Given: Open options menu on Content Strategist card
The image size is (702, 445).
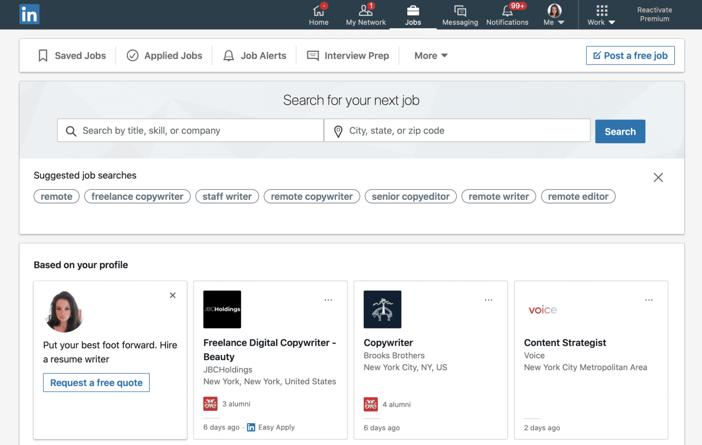Looking at the screenshot, I should (649, 299).
